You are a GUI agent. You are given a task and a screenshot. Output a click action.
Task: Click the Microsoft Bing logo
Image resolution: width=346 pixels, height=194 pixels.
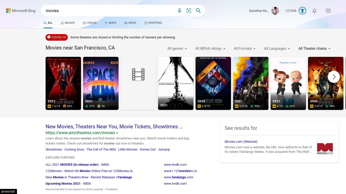[21, 11]
